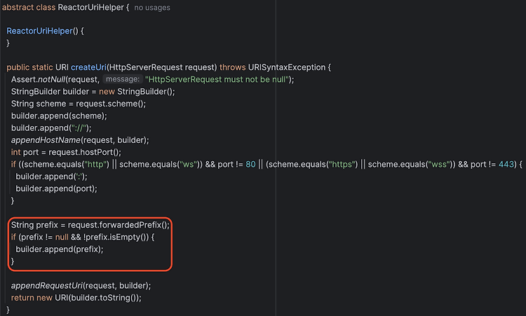
Task: Click the 'message:' parameter hint label
Action: (x=123, y=79)
